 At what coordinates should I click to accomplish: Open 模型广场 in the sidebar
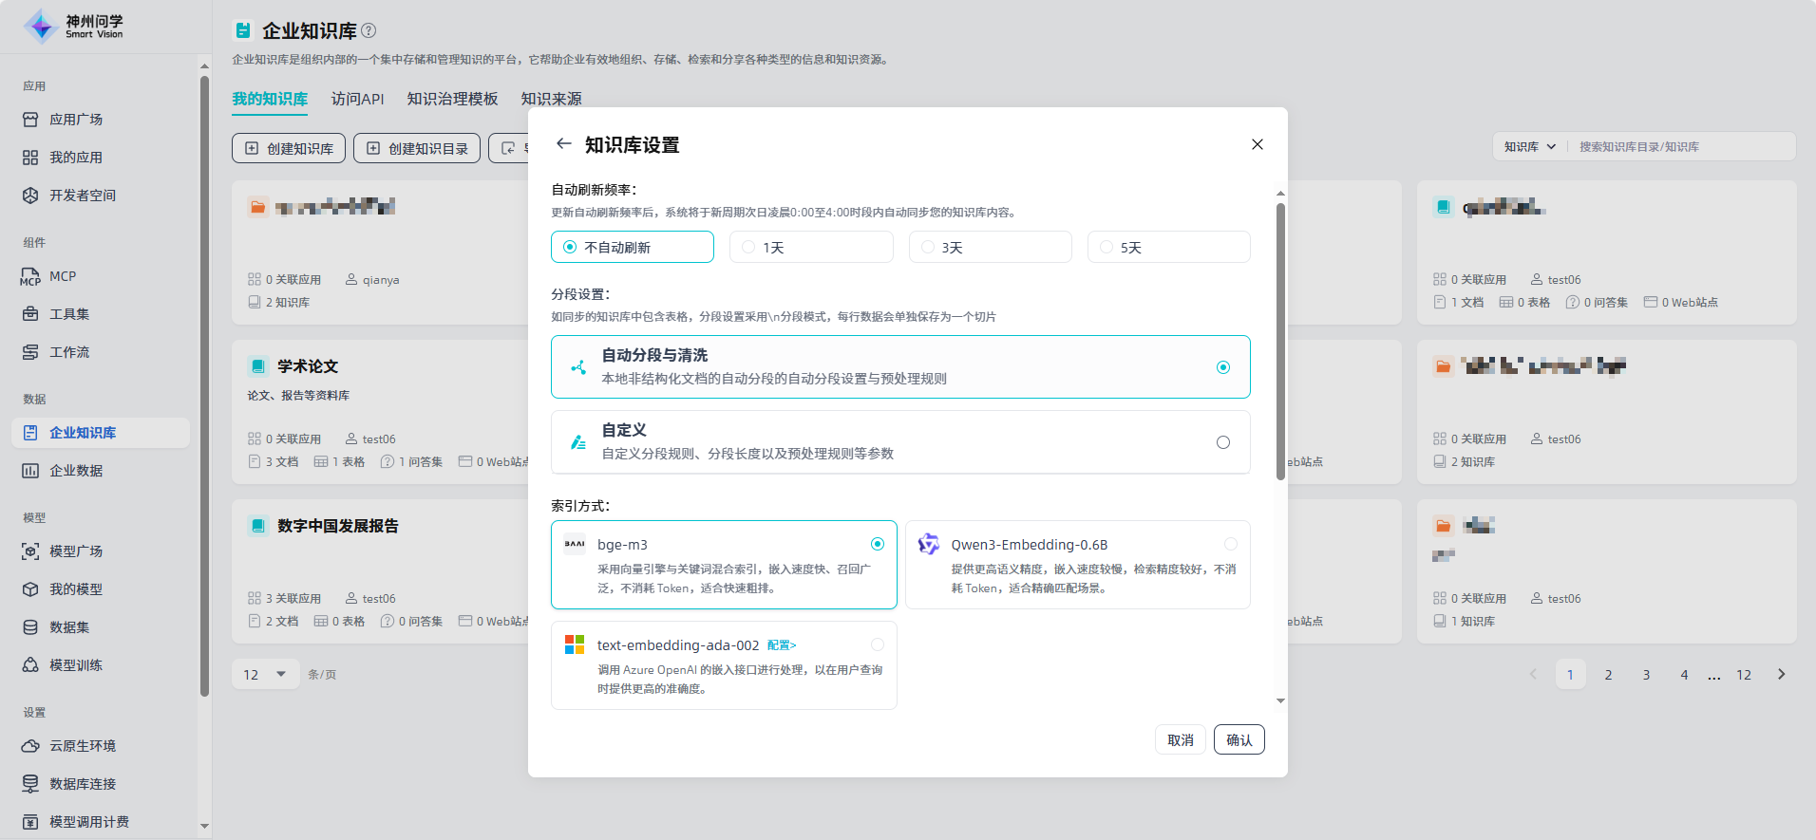click(75, 551)
